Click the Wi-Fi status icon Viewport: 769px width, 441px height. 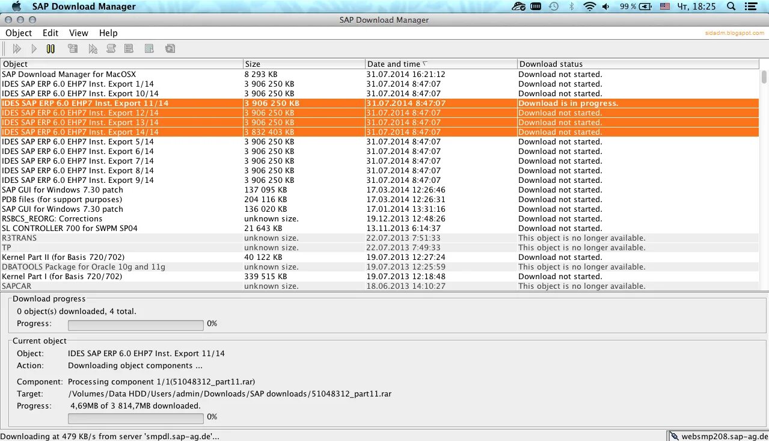pyautogui.click(x=589, y=6)
